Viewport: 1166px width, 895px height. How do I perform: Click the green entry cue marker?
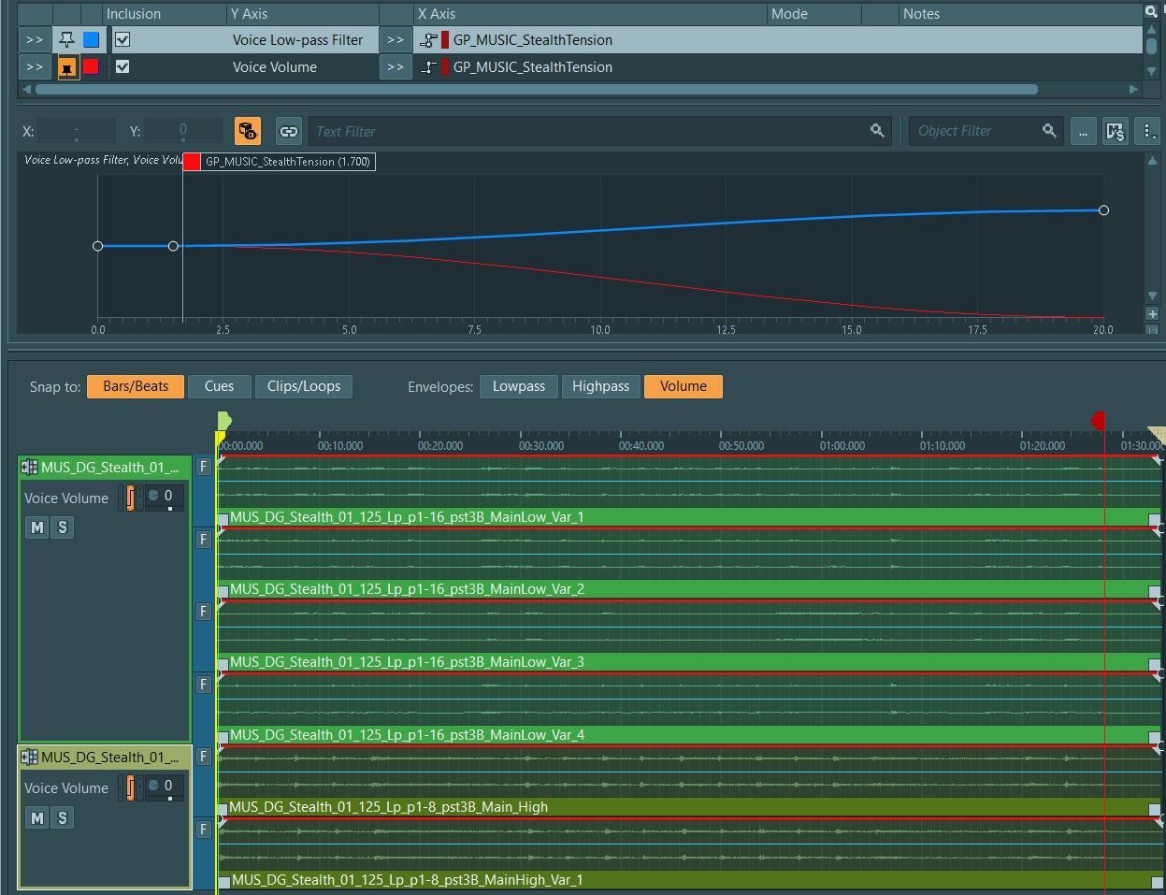click(x=224, y=421)
